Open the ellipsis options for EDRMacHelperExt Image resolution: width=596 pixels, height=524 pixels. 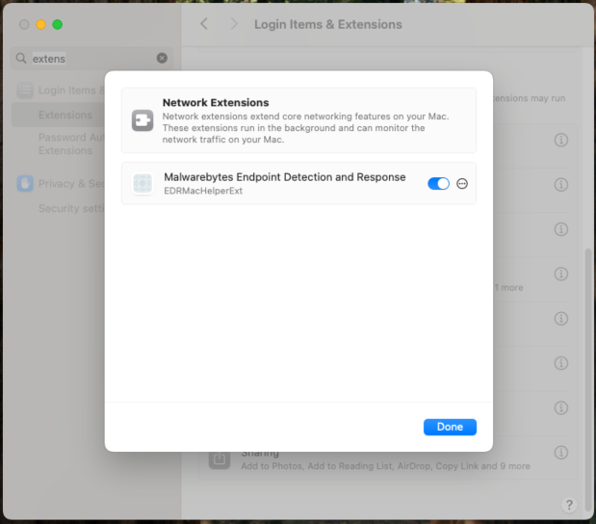pyautogui.click(x=462, y=184)
